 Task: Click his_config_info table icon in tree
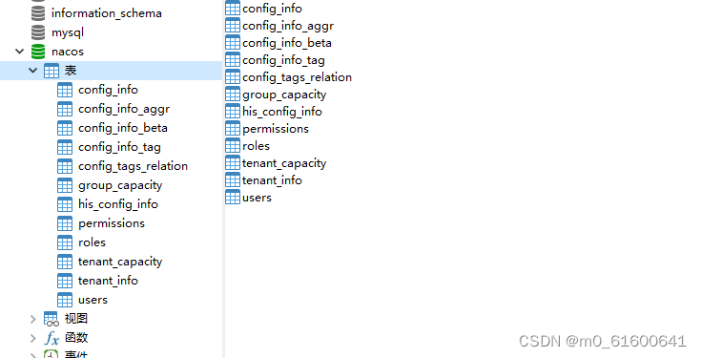coord(65,204)
